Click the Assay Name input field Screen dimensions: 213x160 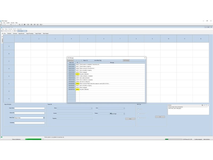[x=30, y=108]
